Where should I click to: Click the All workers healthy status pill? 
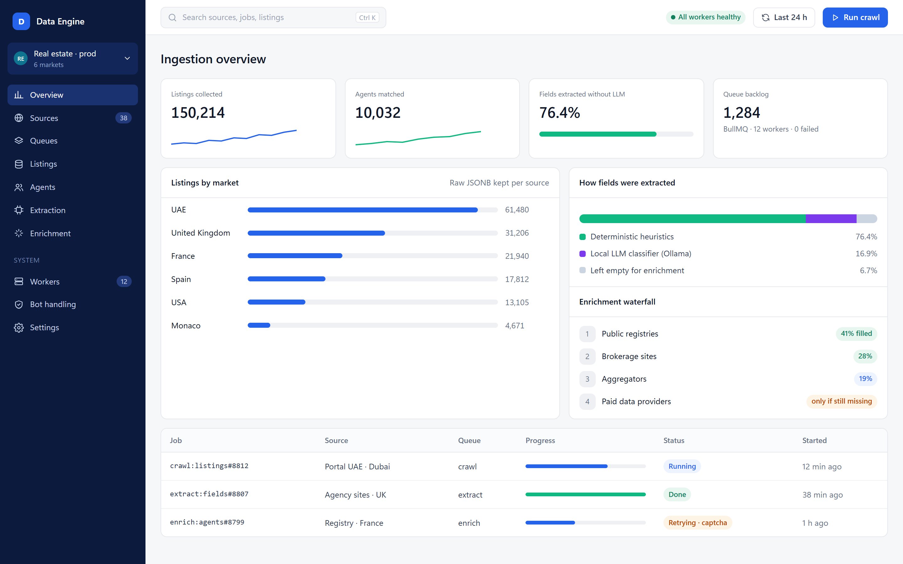(705, 17)
